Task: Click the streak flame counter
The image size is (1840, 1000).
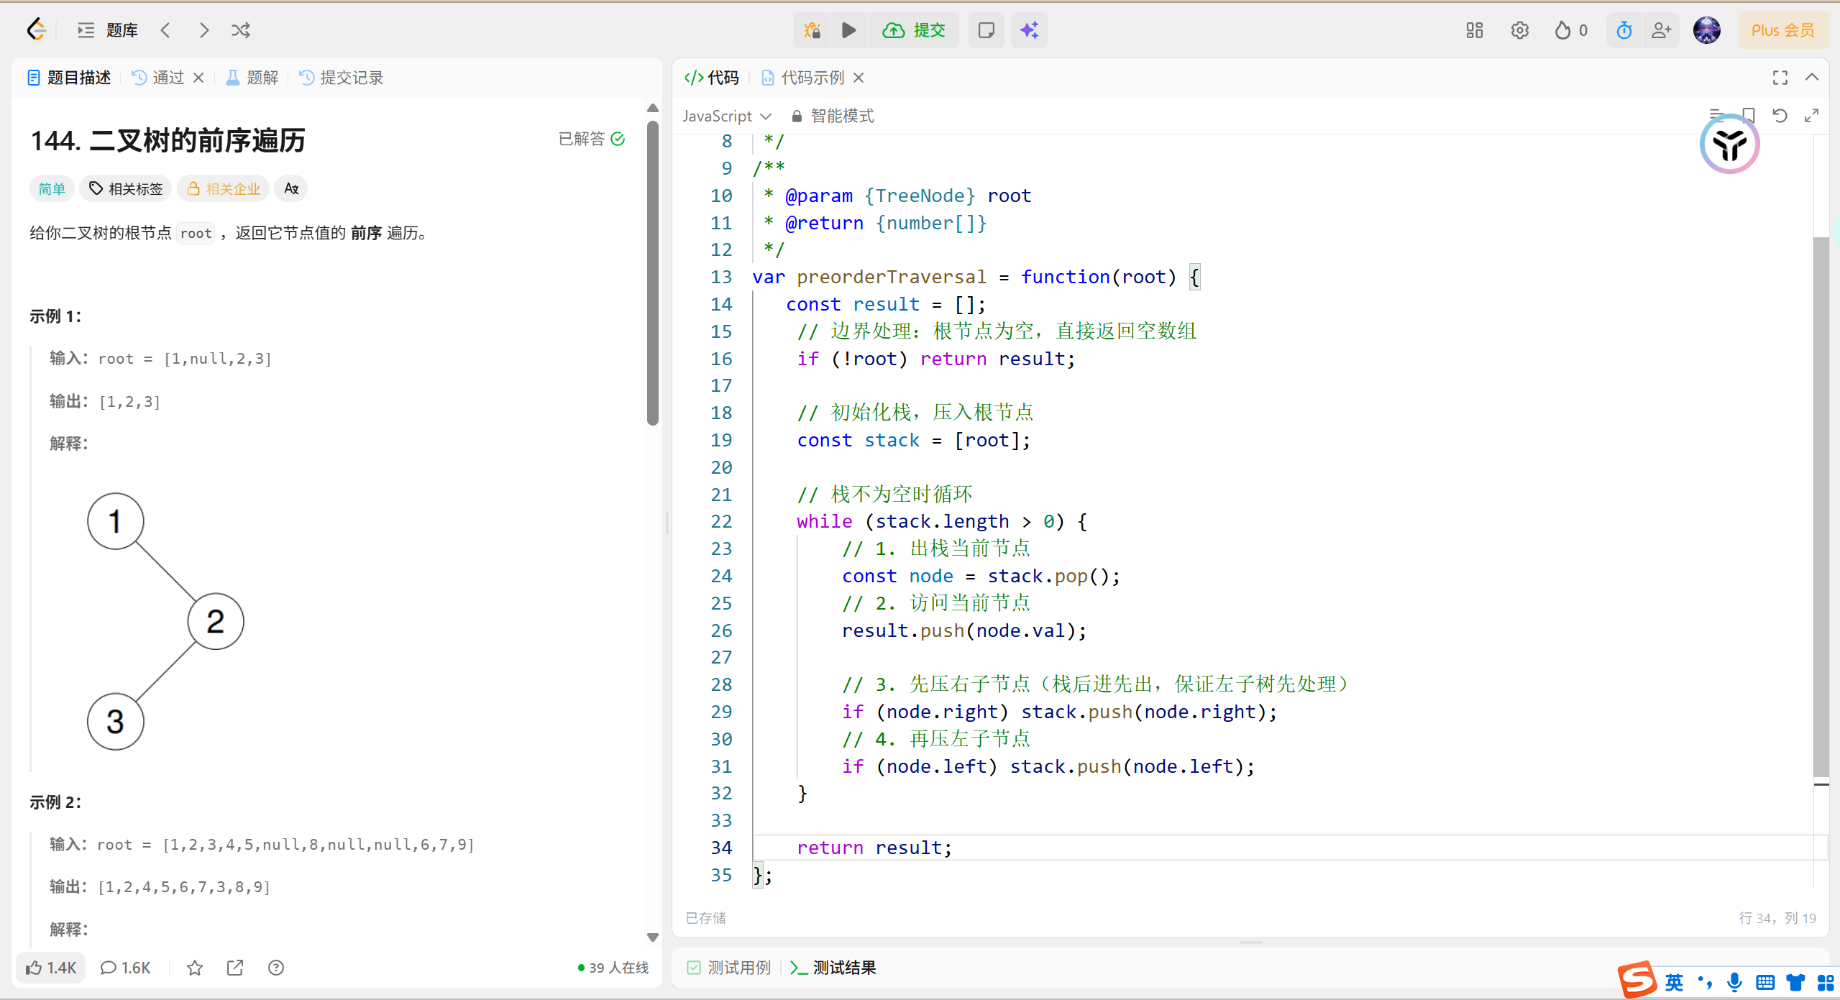Action: click(1571, 30)
